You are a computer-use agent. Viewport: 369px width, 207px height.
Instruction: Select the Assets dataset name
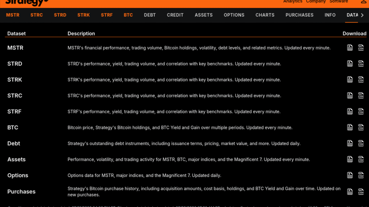(16, 159)
